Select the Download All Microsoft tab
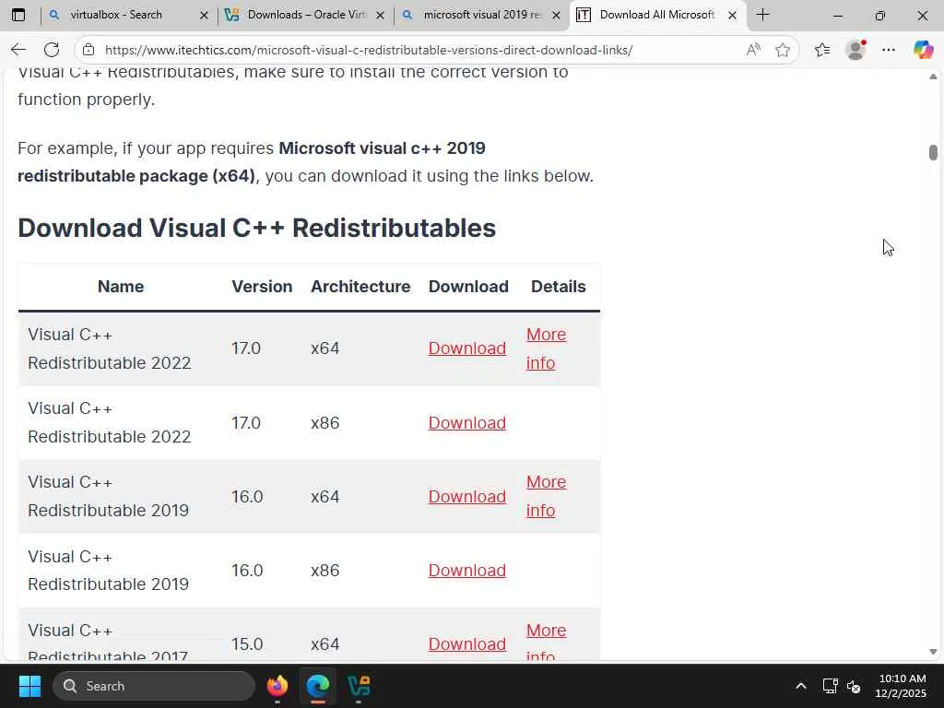The width and height of the screenshot is (944, 708). tap(656, 15)
